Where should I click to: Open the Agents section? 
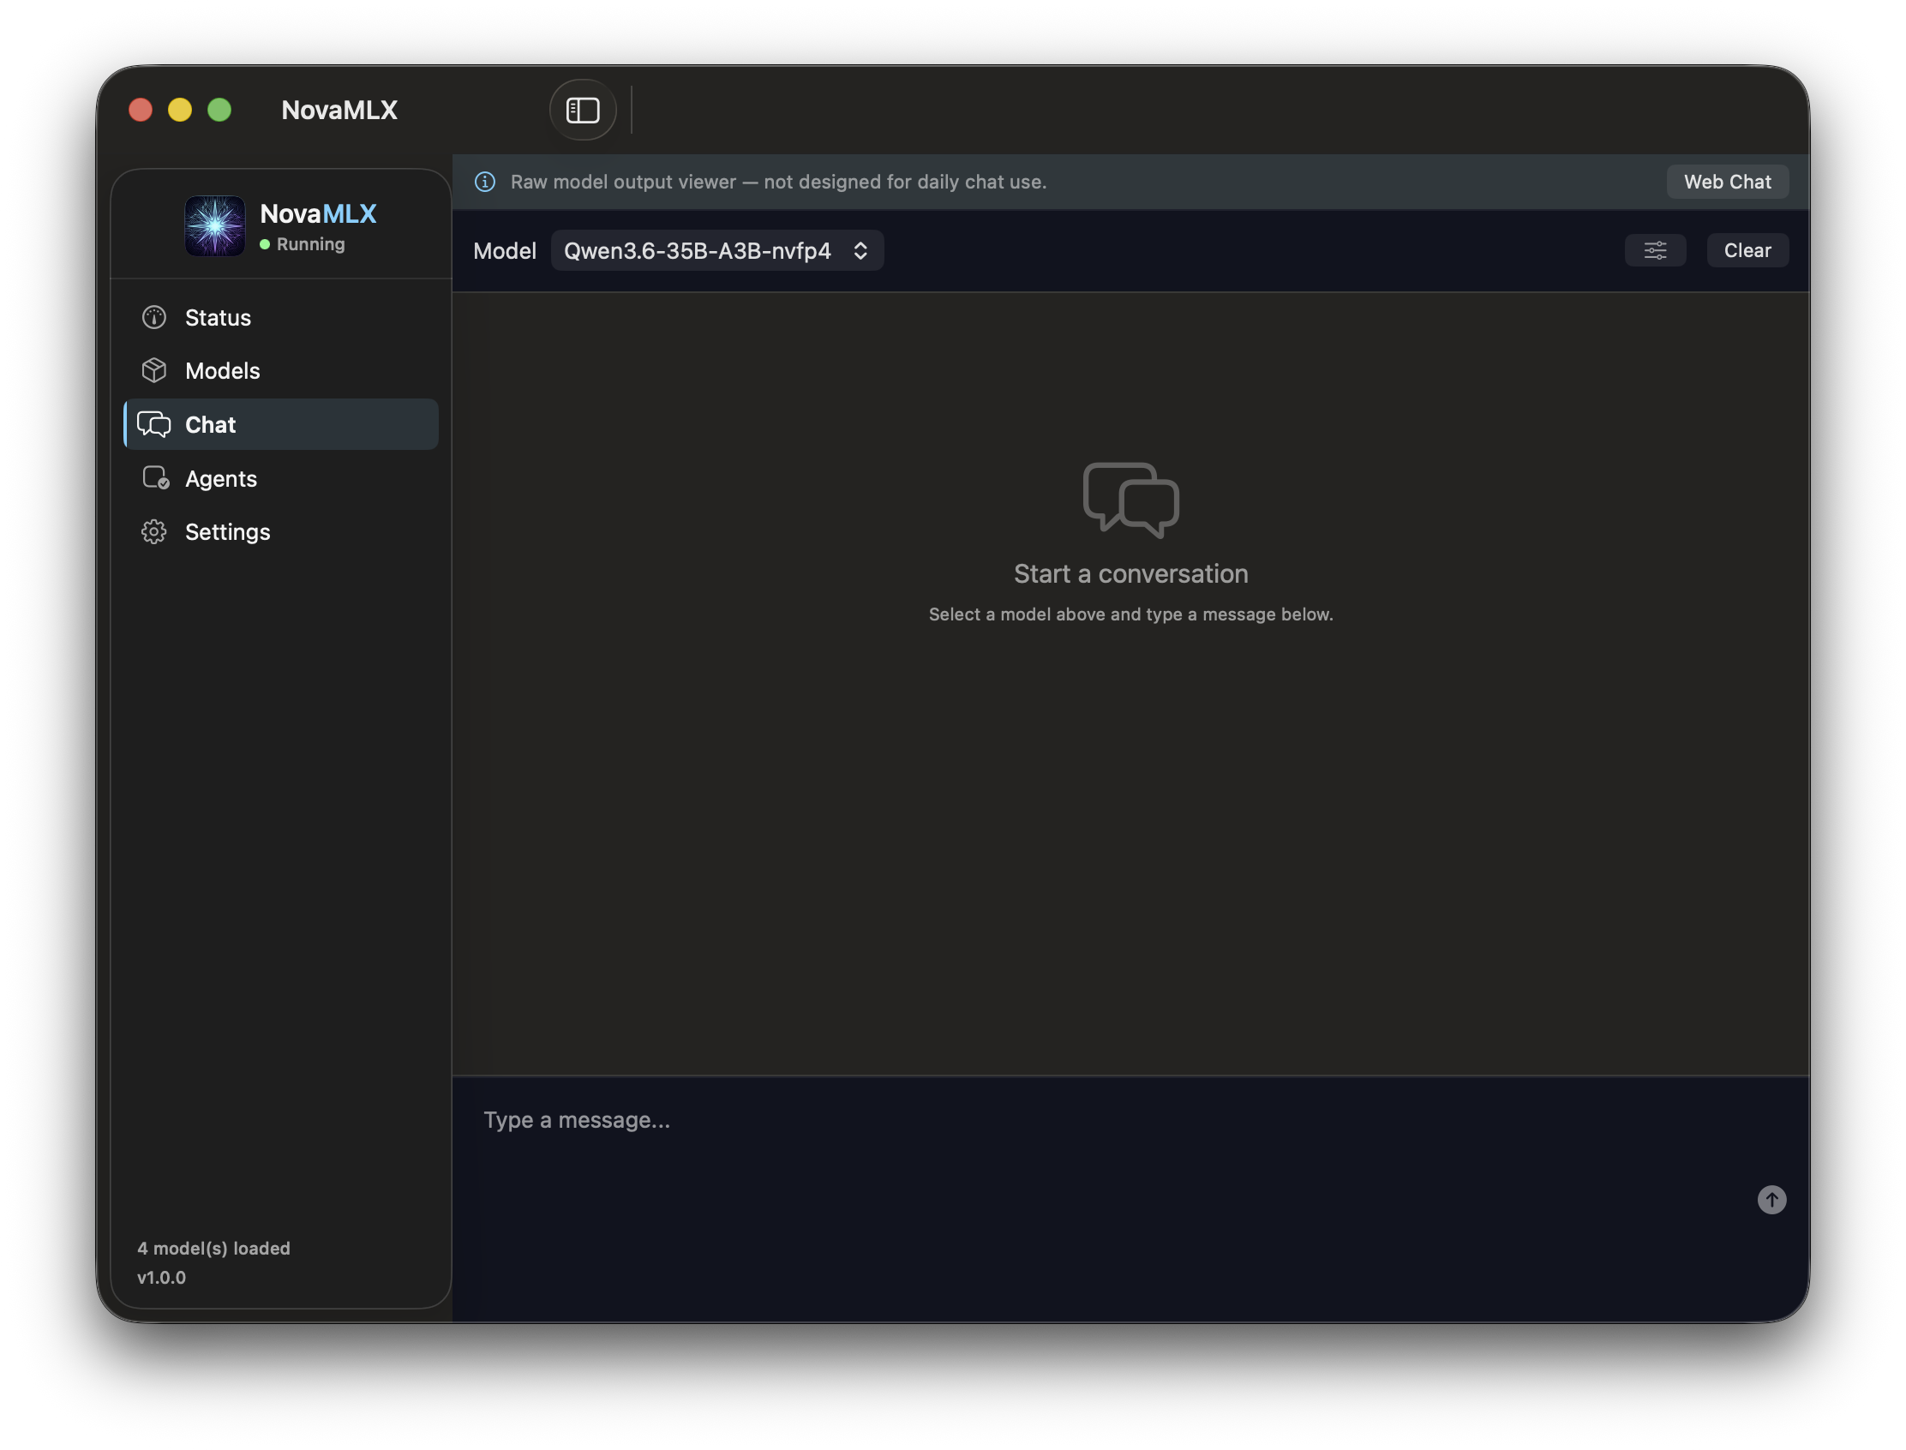point(221,478)
